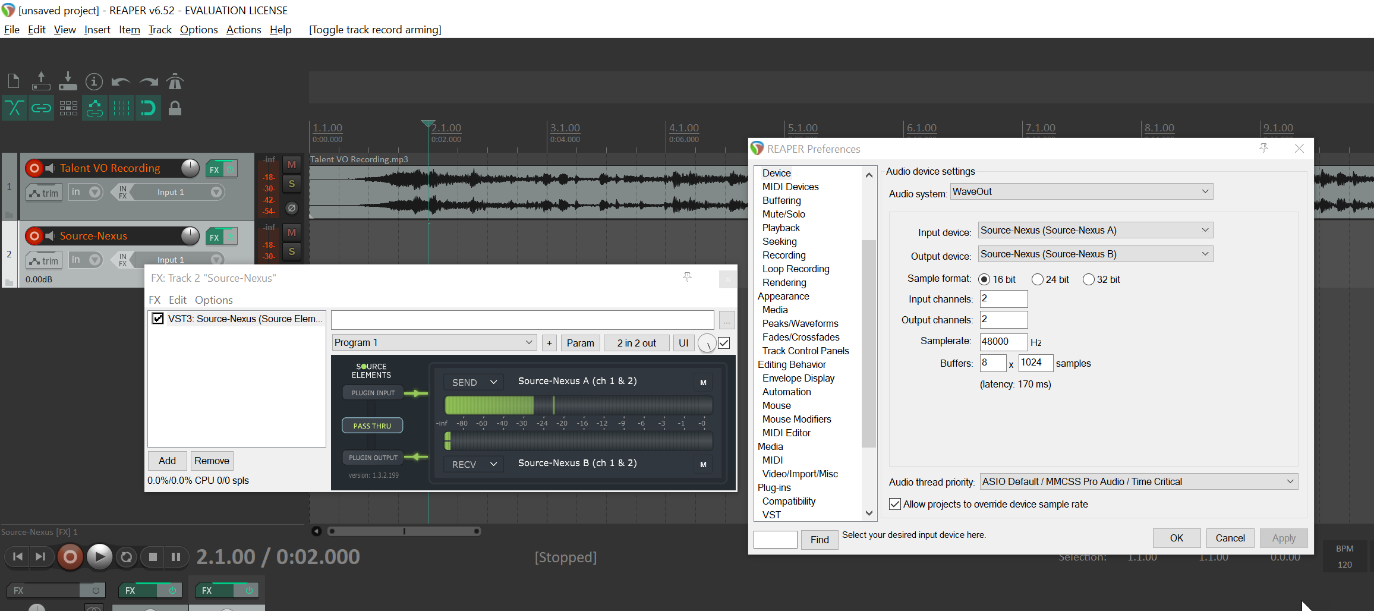The width and height of the screenshot is (1374, 611).
Task: Toggle the lock icon in the toolbar
Action: (x=175, y=108)
